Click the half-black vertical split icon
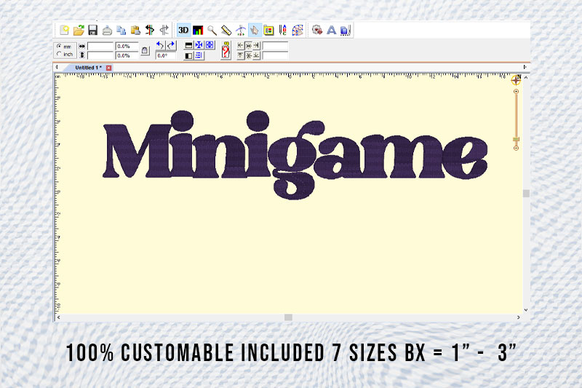The width and height of the screenshot is (582, 388). pos(188,56)
